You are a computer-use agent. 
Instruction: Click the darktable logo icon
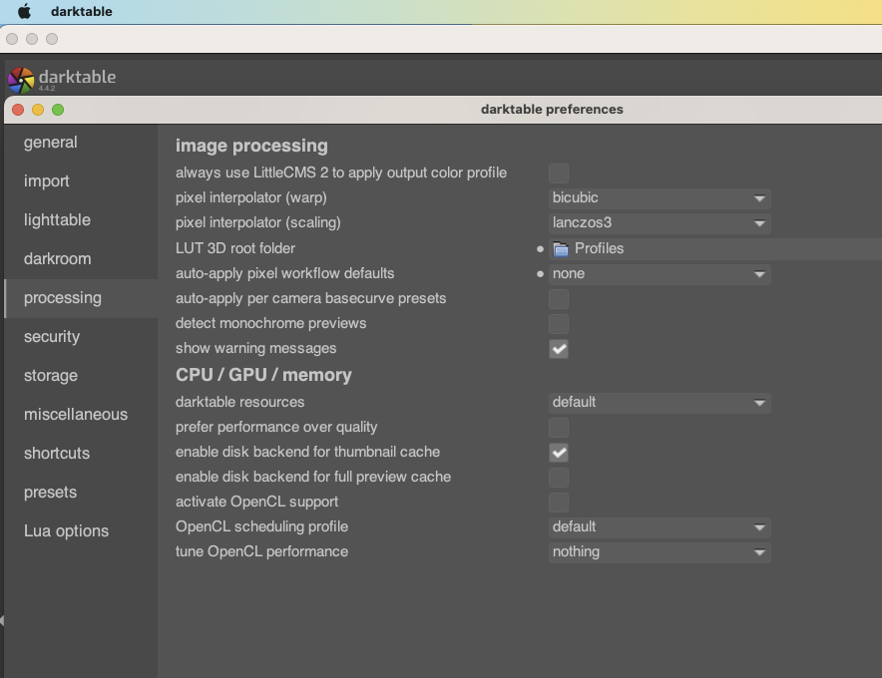pos(20,80)
